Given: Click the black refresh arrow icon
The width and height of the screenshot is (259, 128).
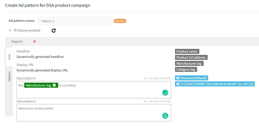Looking at the screenshot, I should tap(54, 30).
